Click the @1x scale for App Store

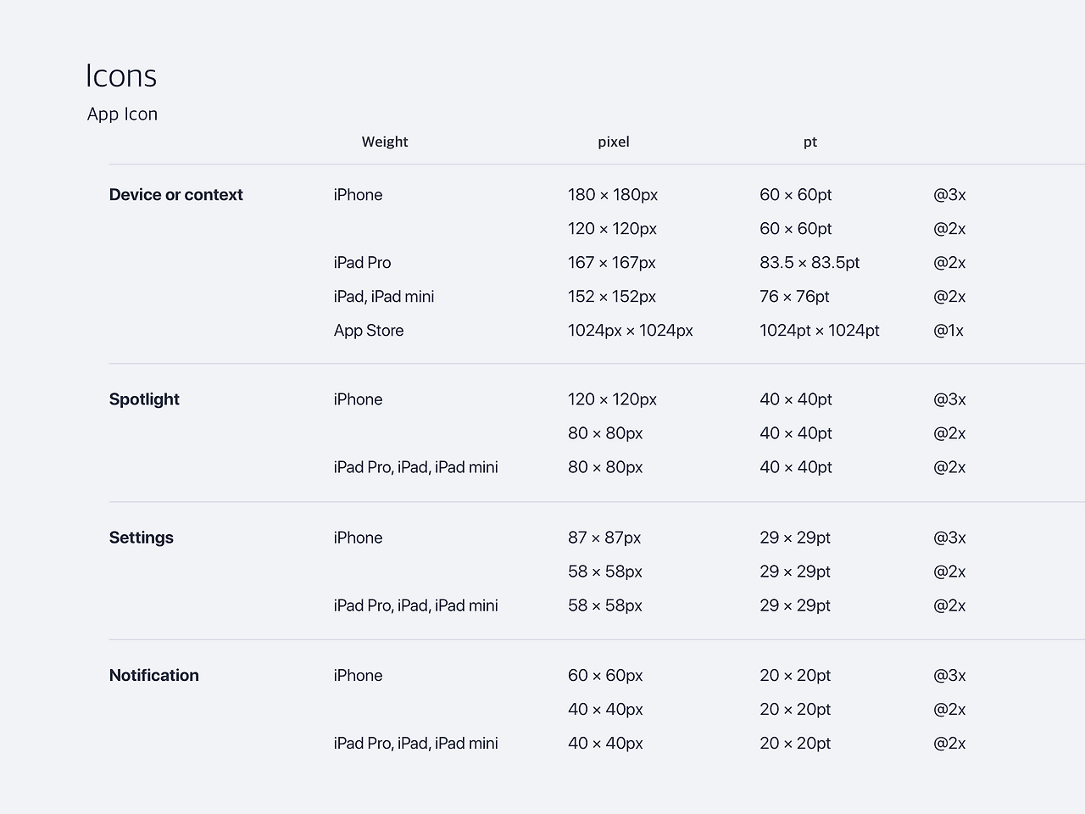949,331
